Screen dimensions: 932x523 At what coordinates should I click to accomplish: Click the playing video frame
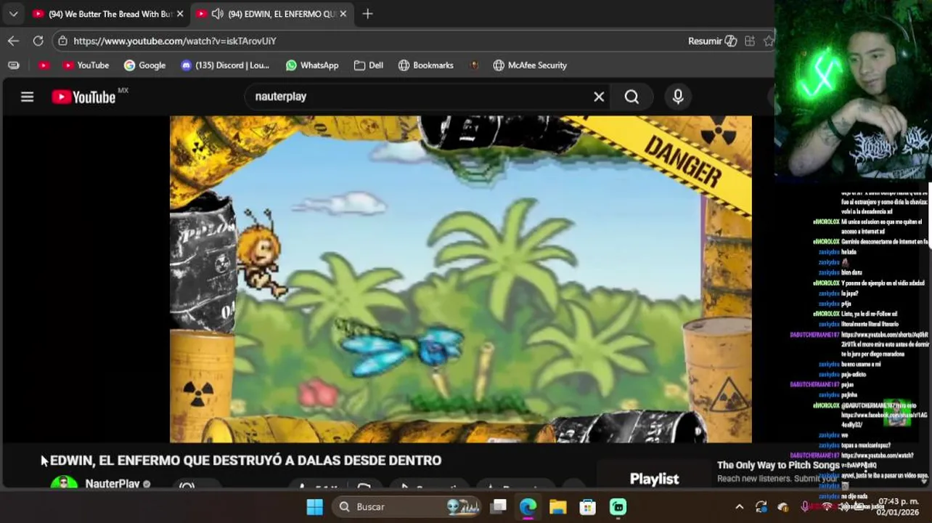tap(461, 279)
